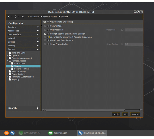Expand Power Options folder
Image resolution: width=154 pixels, height=139 pixels.
(x=7, y=74)
